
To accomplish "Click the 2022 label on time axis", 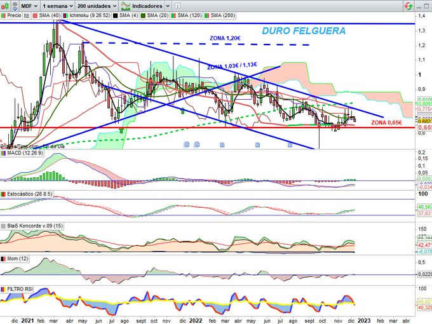I will [196, 321].
